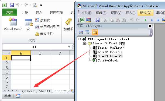Select column B header

(40, 53)
